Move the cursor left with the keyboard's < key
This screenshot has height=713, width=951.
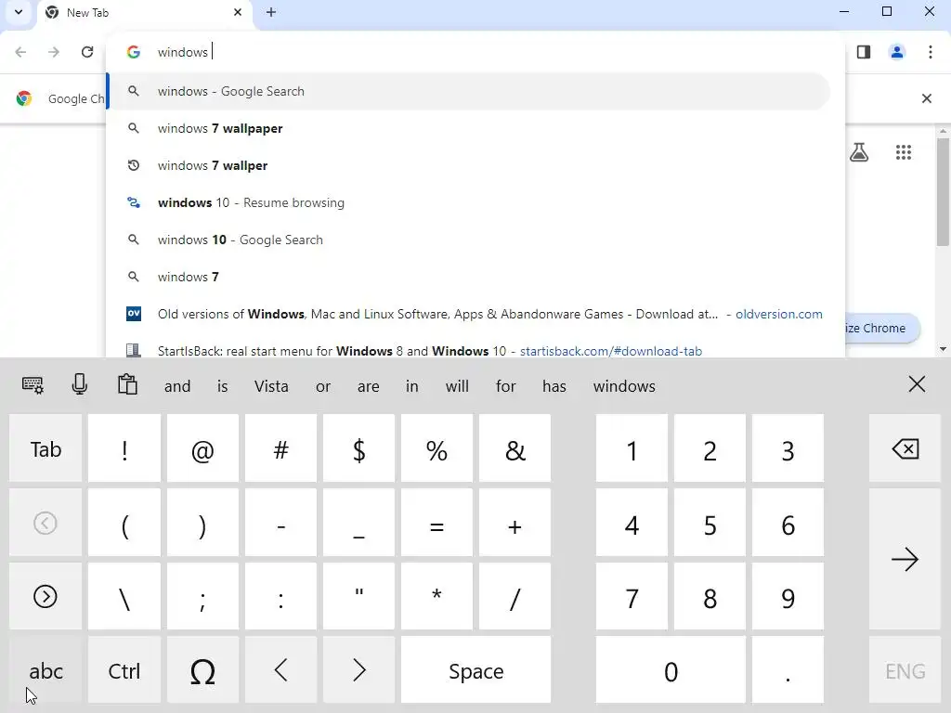coord(280,670)
